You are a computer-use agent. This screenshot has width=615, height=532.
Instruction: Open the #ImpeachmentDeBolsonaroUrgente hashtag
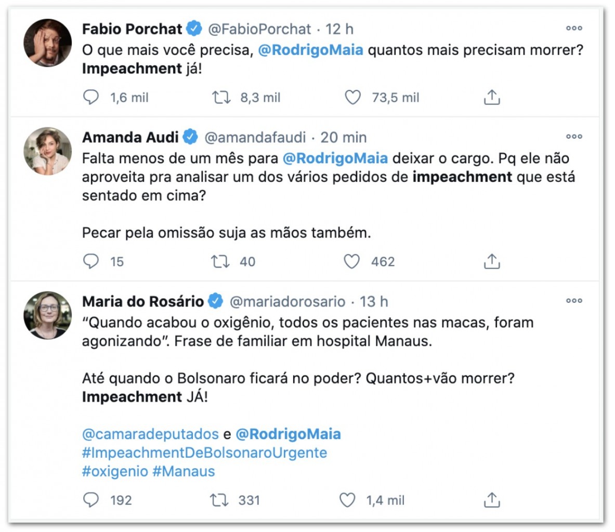pos(204,453)
